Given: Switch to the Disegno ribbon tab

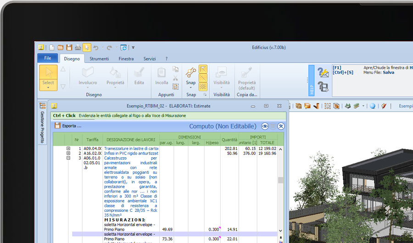Looking at the screenshot, I should point(72,59).
